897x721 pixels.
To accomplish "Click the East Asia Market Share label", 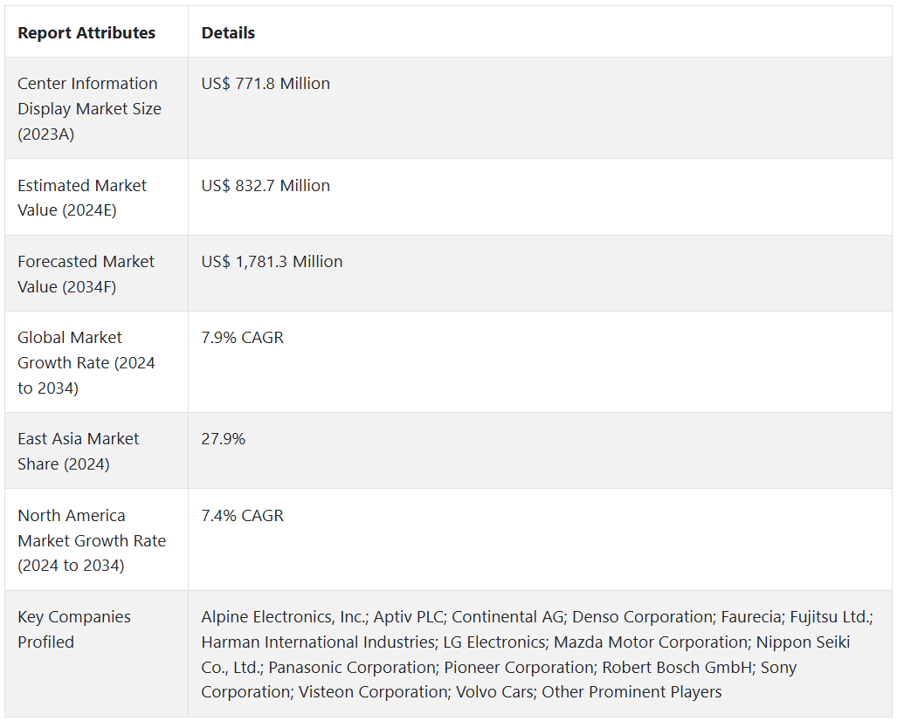I will pyautogui.click(x=78, y=451).
